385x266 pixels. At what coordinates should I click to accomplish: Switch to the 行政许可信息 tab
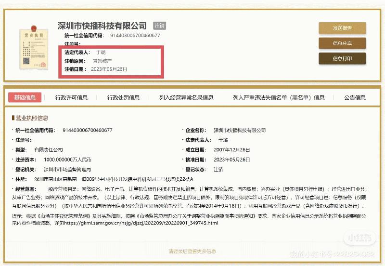tap(71, 97)
